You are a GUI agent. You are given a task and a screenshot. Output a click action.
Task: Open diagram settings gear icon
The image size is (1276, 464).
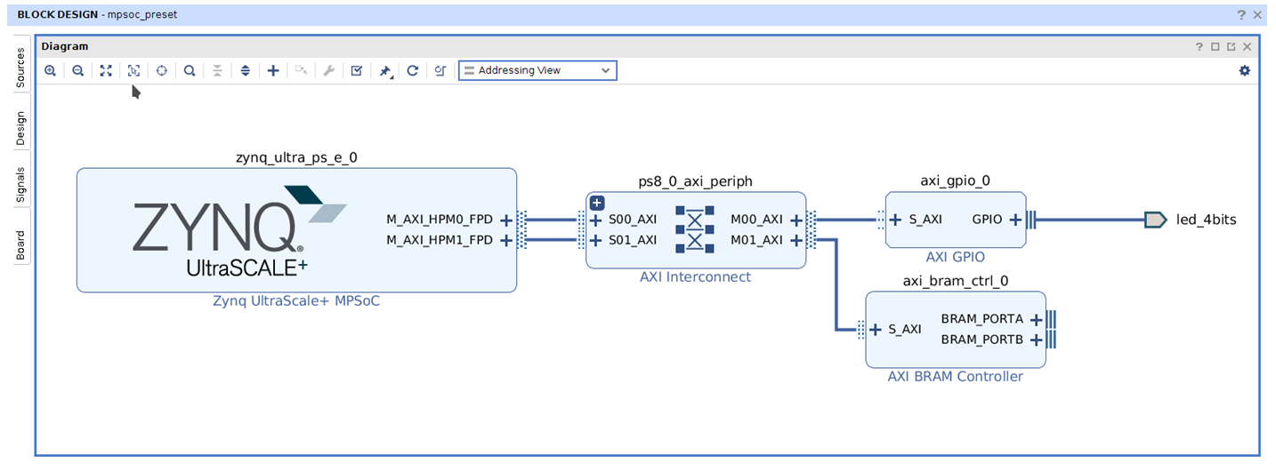[1244, 70]
